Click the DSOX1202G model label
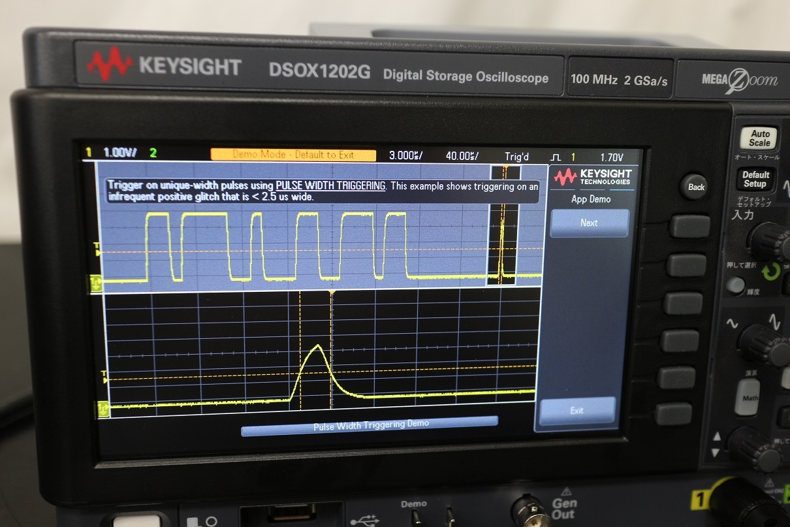 [x=319, y=71]
